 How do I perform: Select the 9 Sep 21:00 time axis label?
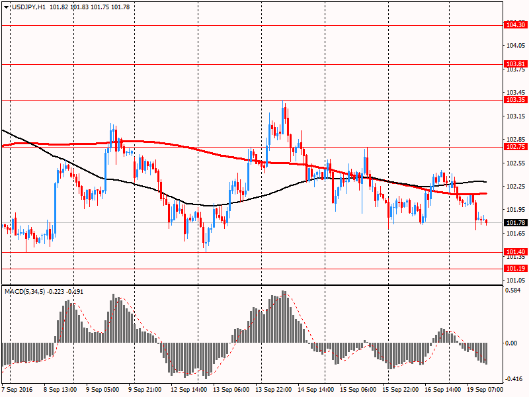(x=145, y=390)
